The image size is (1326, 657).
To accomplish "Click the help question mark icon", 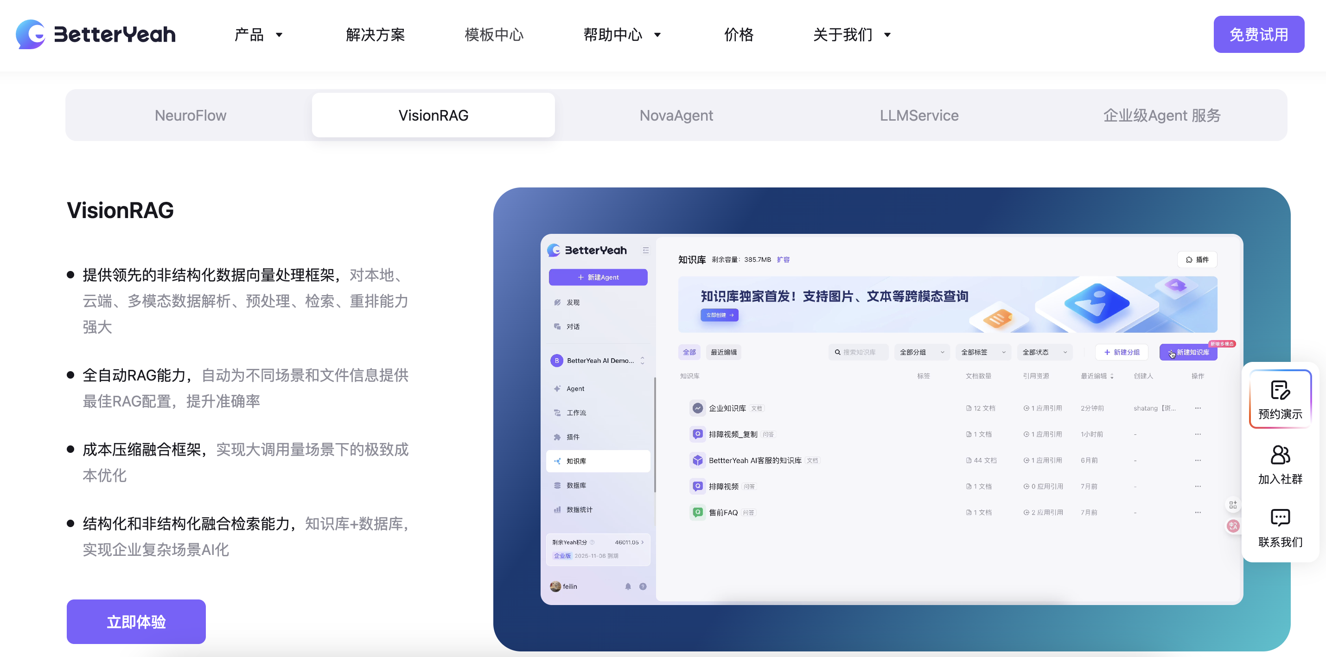I will click(643, 586).
